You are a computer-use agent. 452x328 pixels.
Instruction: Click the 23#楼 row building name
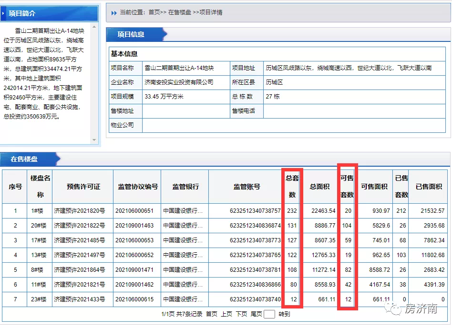(x=40, y=299)
